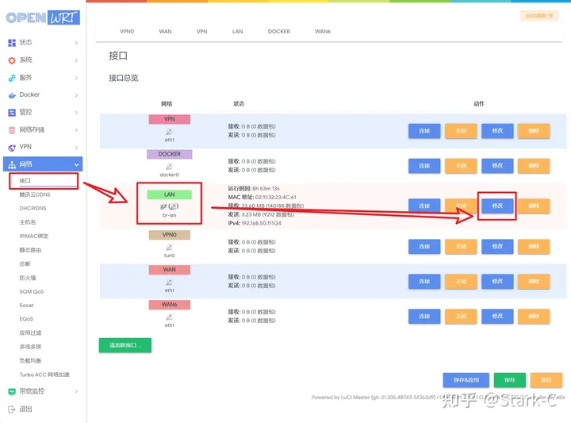Click the 保存&应用 button
Image resolution: width=571 pixels, height=423 pixels.
point(466,380)
